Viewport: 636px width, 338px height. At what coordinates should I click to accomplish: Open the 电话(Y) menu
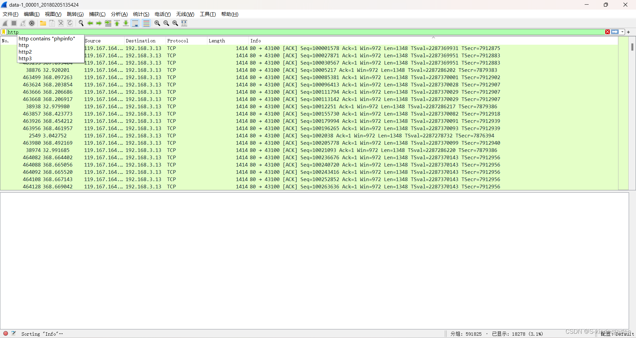coord(163,14)
